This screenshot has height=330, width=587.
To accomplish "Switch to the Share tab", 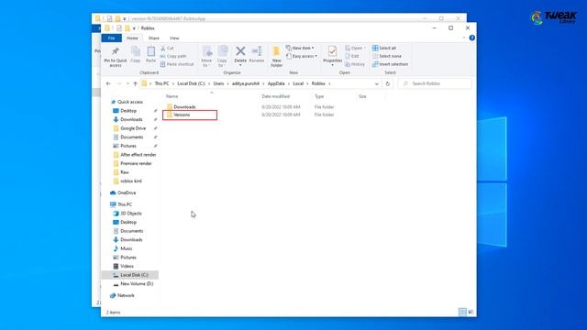I will (x=153, y=38).
